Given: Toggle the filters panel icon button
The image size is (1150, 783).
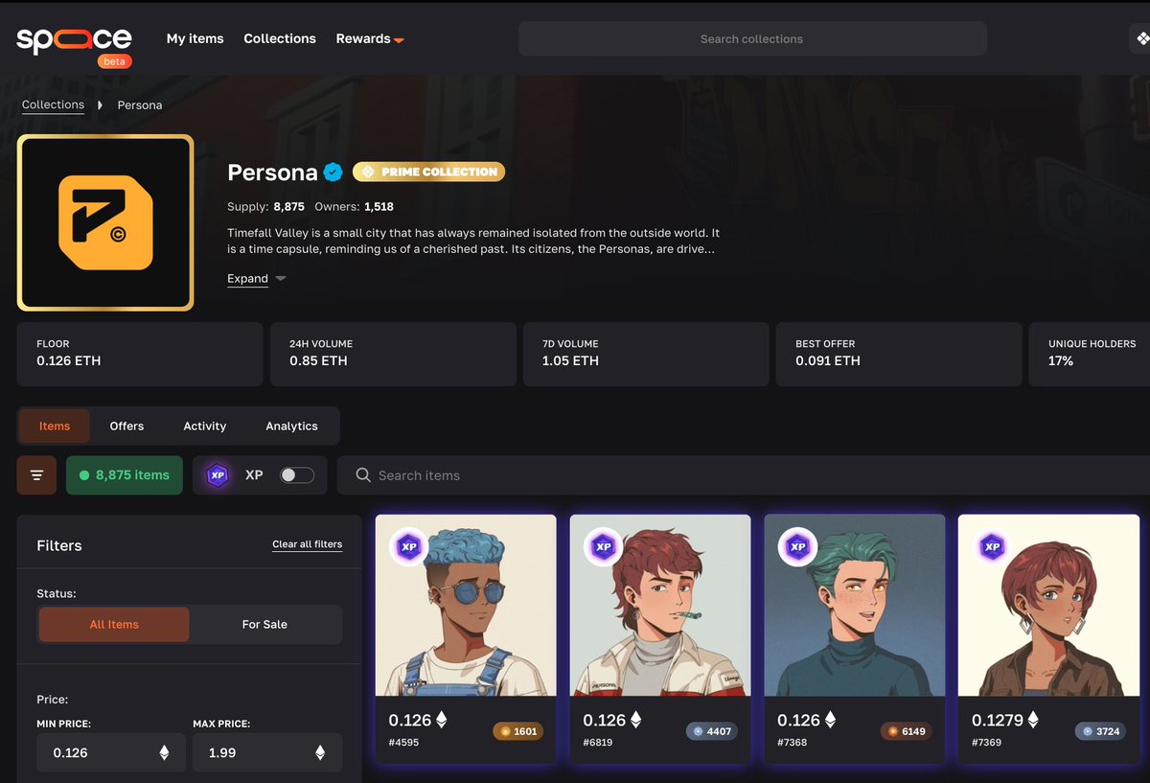Looking at the screenshot, I should pyautogui.click(x=36, y=475).
